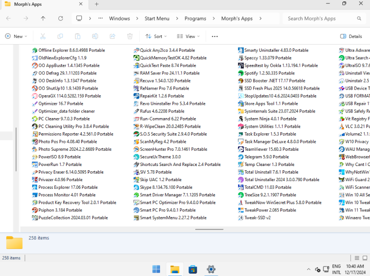Click the OperaGX 114.0.5282.159 Portable icon
The width and height of the screenshot is (370, 276).
(x=35, y=96)
